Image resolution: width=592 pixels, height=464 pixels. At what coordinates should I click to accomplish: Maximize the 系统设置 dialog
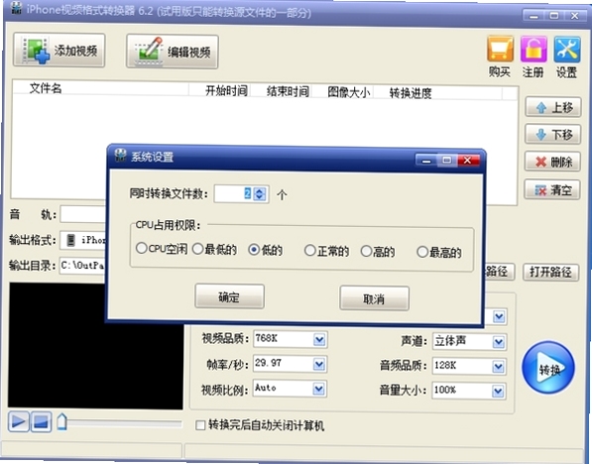click(x=447, y=160)
